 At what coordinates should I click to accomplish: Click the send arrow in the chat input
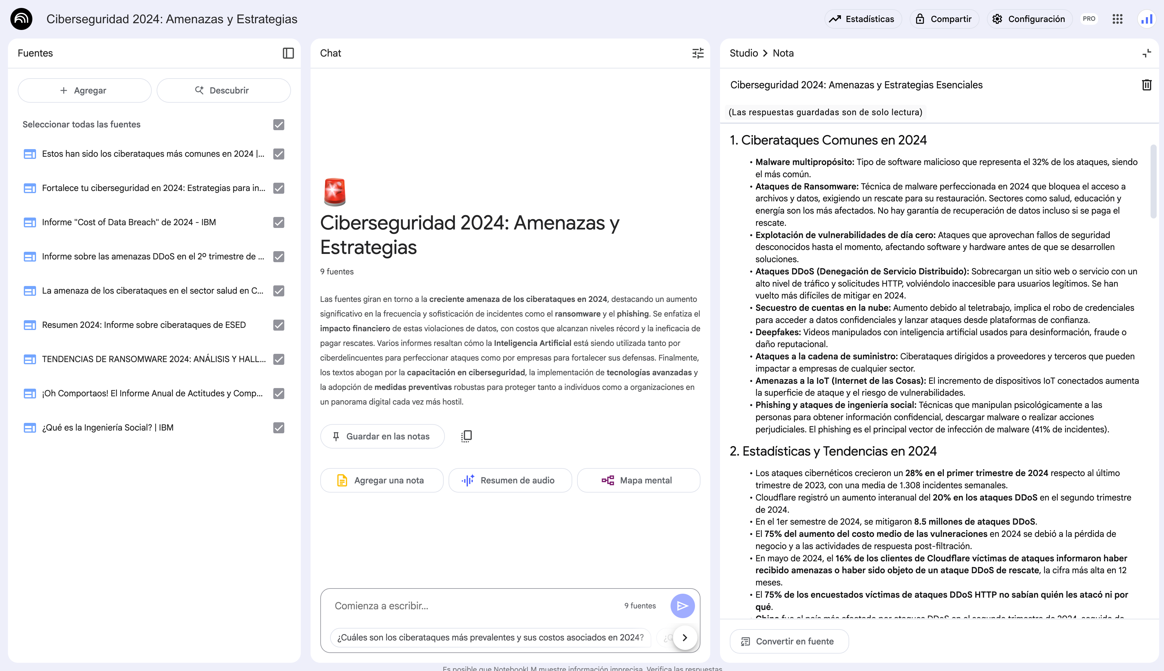click(x=682, y=606)
